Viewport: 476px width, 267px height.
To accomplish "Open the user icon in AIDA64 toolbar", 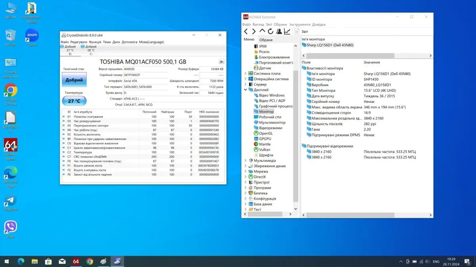I will pos(279,32).
